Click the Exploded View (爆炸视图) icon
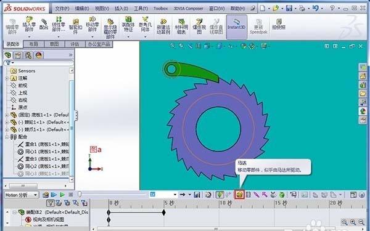Screen dimensions: 370x231 (x=199, y=26)
